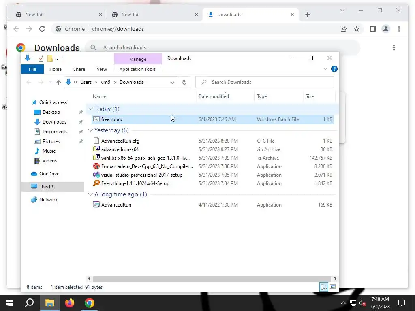
Task: Refresh the Downloads folder view
Action: tap(184, 82)
